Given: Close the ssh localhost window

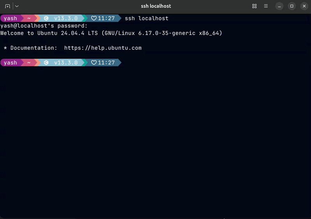Looking at the screenshot, I should click(x=304, y=6).
